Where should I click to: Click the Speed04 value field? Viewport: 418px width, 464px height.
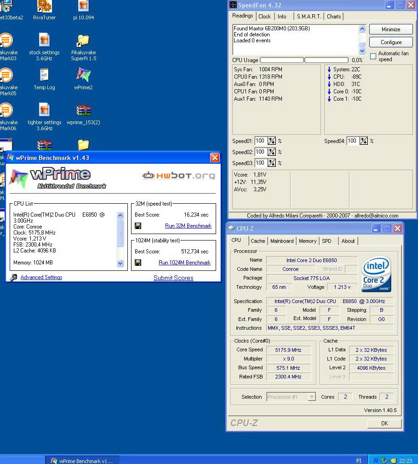(x=353, y=141)
